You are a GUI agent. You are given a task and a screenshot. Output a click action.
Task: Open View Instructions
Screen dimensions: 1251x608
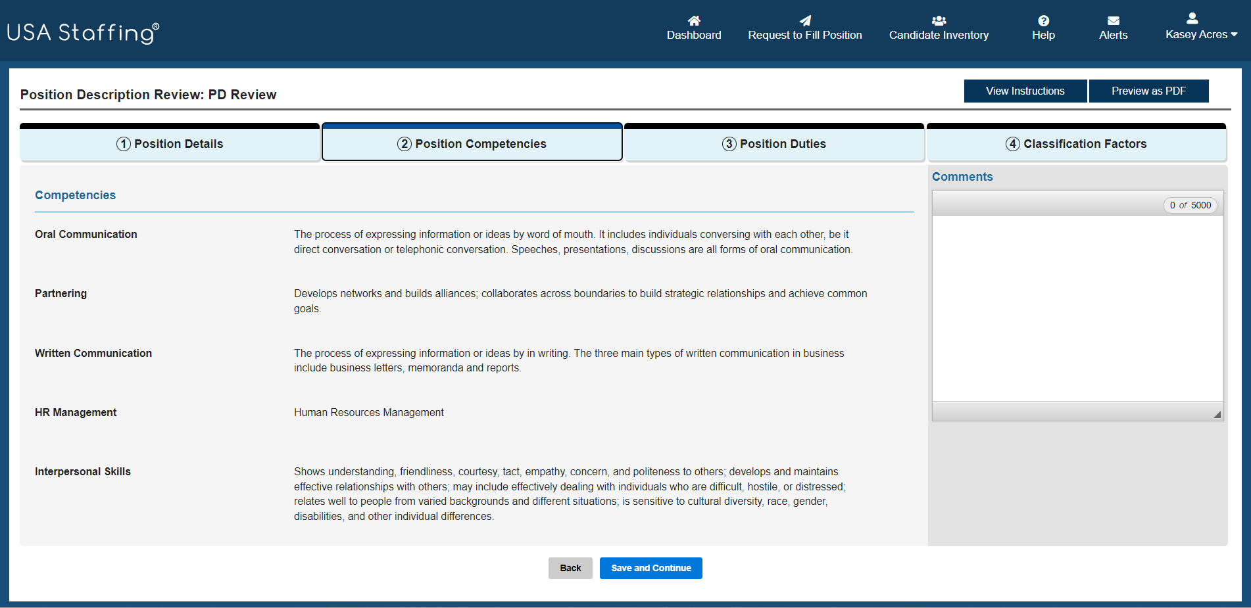(x=1025, y=91)
